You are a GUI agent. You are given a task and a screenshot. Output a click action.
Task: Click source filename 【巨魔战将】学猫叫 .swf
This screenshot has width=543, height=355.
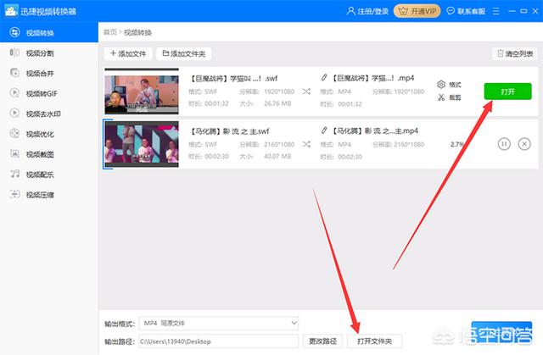[234, 79]
